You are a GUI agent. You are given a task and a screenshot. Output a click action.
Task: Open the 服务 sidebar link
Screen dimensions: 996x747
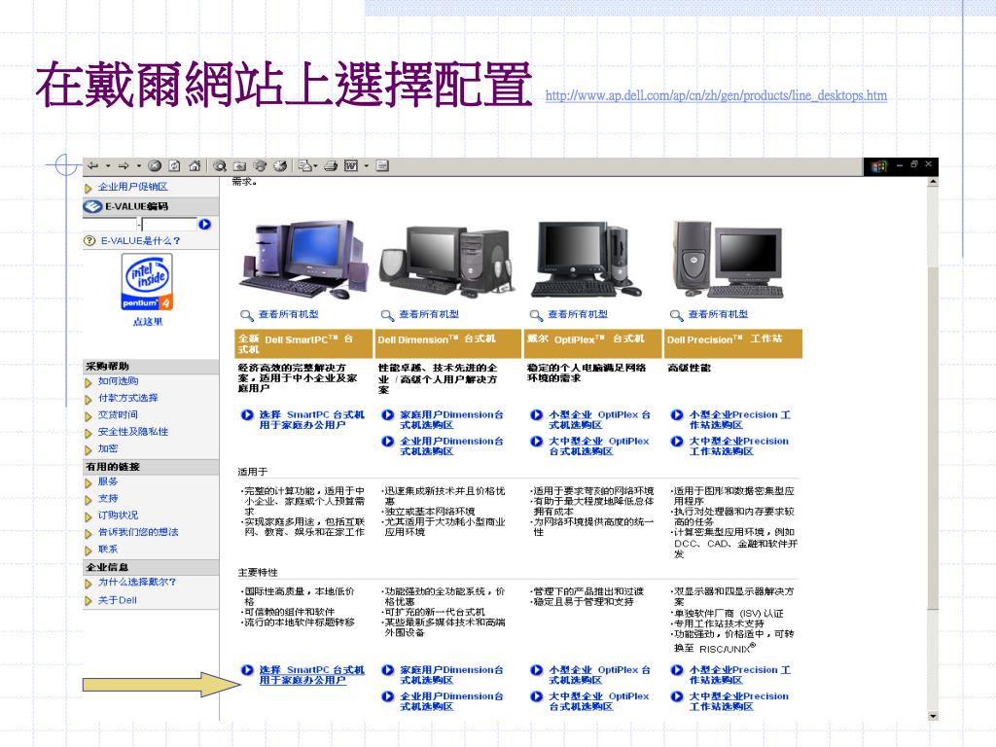(108, 481)
